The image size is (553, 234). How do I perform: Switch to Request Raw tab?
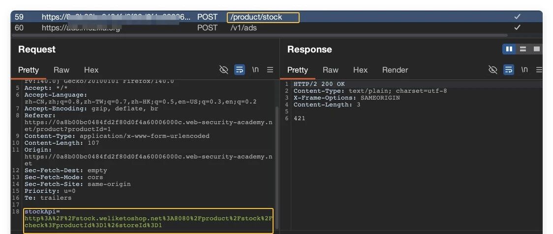pos(61,70)
